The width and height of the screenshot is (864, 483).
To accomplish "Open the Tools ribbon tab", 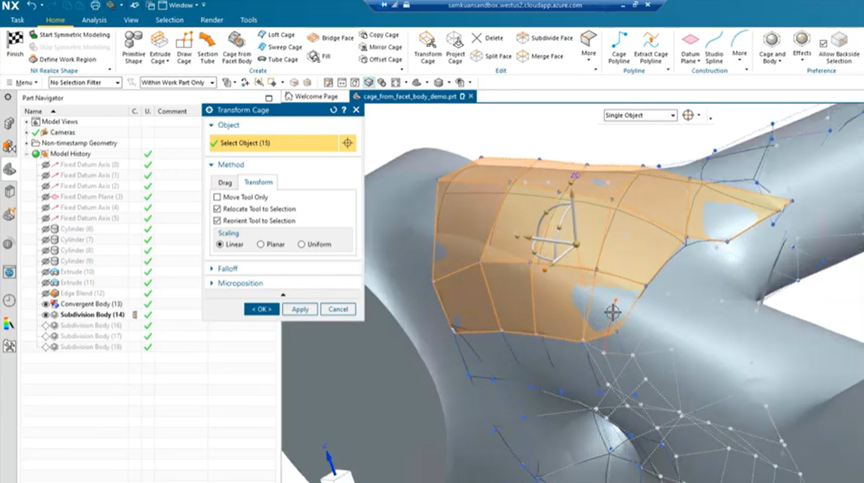I will point(249,19).
